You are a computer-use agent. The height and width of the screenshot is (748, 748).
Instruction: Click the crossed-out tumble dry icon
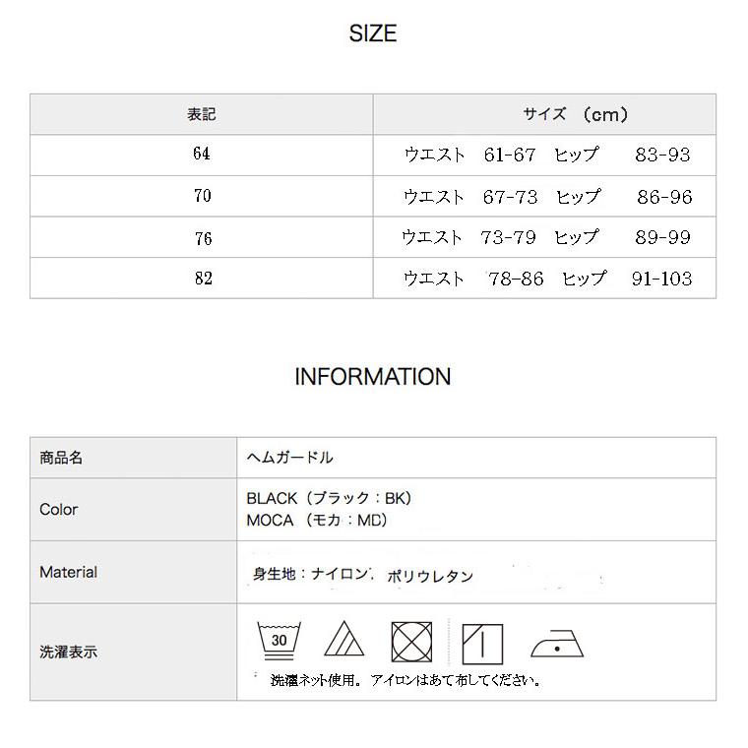click(x=411, y=641)
